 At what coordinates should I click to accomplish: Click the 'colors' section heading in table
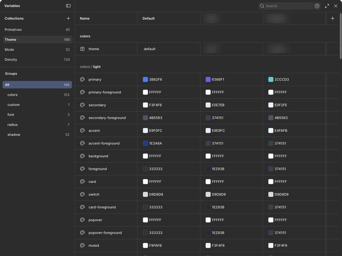pos(85,36)
